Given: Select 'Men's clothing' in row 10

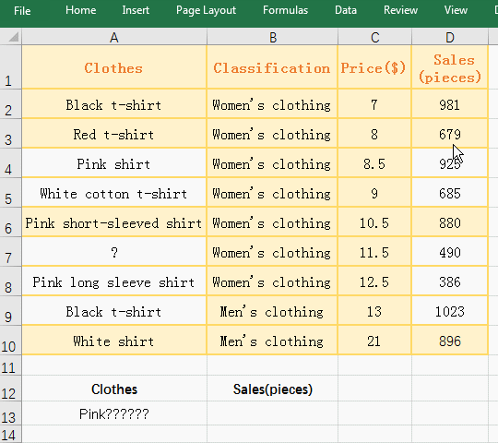Looking at the screenshot, I should (x=272, y=341).
